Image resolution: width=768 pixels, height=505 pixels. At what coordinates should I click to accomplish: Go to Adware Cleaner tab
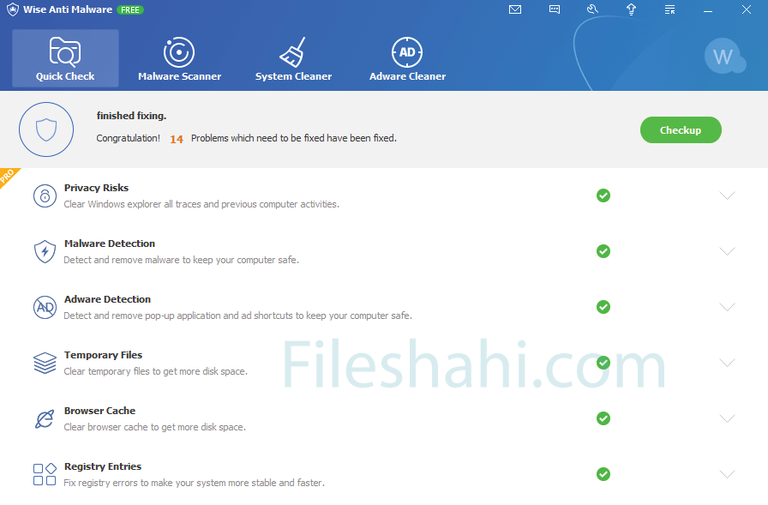click(407, 58)
